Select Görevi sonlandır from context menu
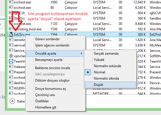The height and width of the screenshot is (115, 161). (x=47, y=39)
